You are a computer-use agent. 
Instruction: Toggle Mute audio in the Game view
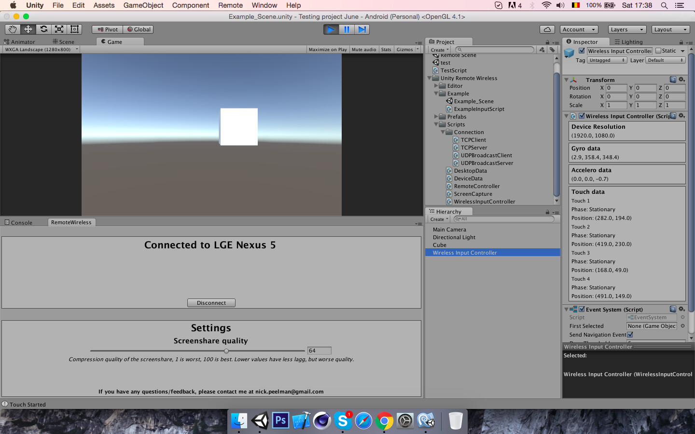pos(363,49)
